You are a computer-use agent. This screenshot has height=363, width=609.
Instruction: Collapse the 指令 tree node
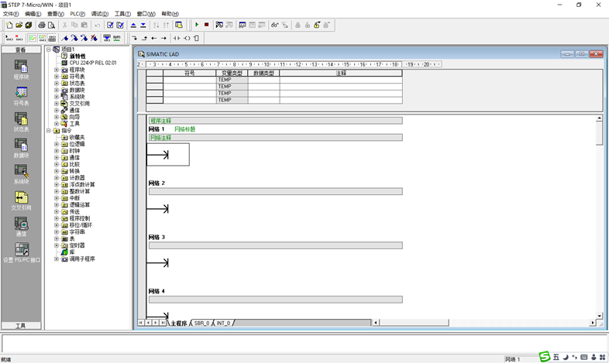coord(49,131)
